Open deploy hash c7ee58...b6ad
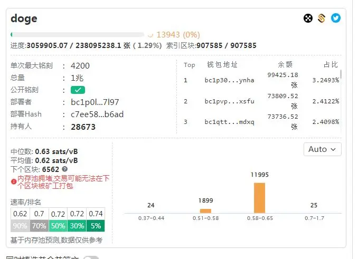 [97, 114]
